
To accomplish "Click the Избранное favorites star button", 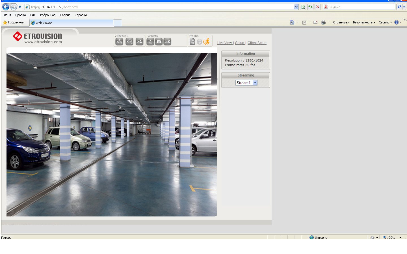I will click(x=13, y=22).
